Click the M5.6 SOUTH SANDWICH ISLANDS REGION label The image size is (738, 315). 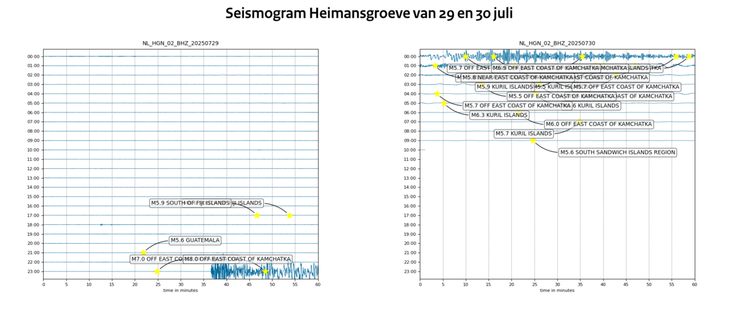(x=617, y=152)
